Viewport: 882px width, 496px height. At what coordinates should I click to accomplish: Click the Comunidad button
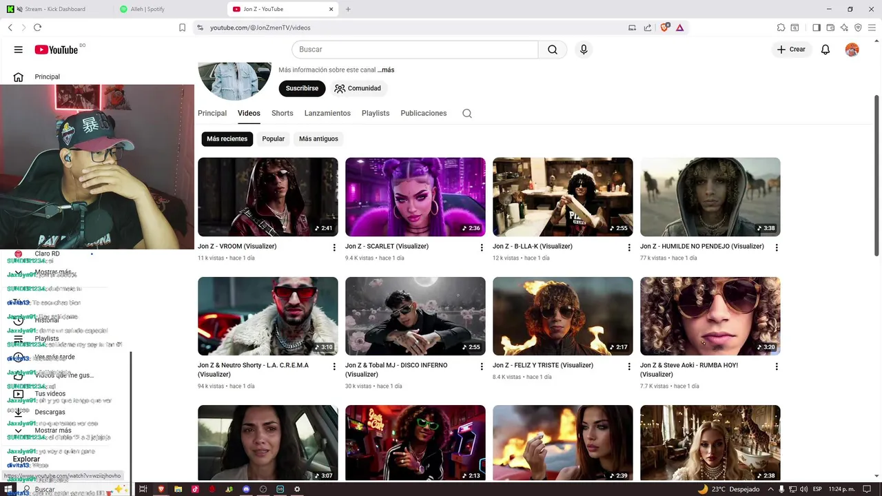(358, 88)
